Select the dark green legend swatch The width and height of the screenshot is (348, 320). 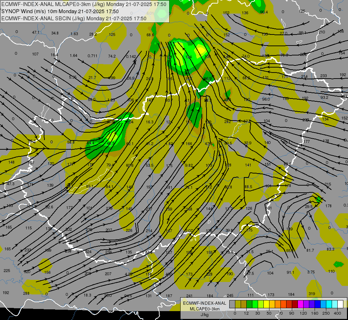tap(249, 304)
